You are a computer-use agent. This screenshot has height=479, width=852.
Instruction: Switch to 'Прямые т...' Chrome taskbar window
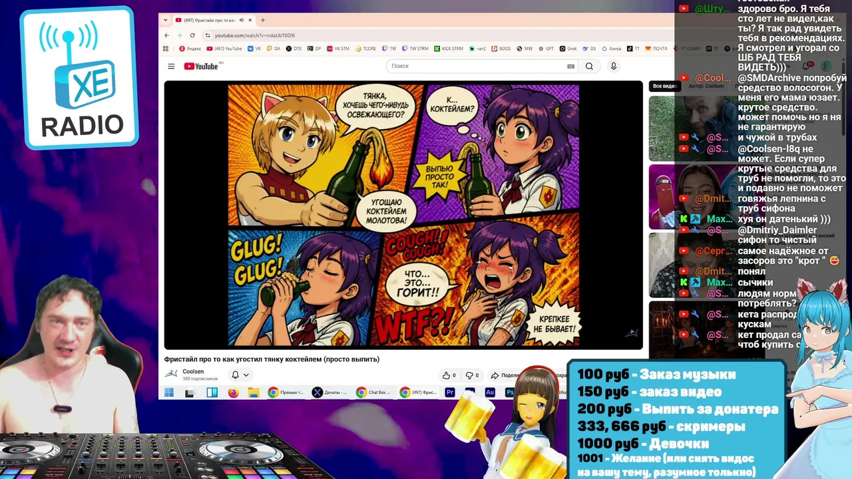tap(286, 393)
